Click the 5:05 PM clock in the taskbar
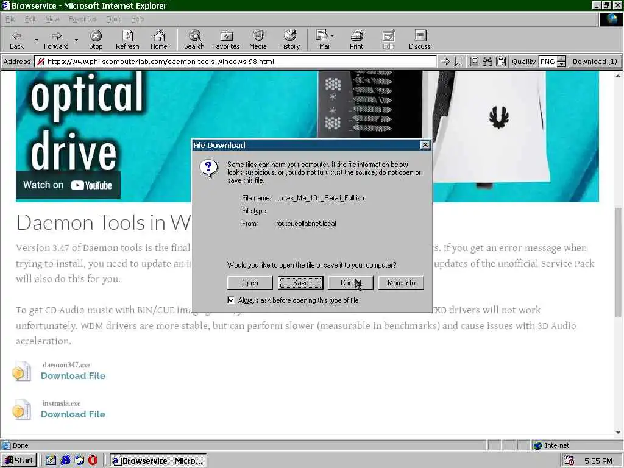624x468 pixels. tap(598, 461)
